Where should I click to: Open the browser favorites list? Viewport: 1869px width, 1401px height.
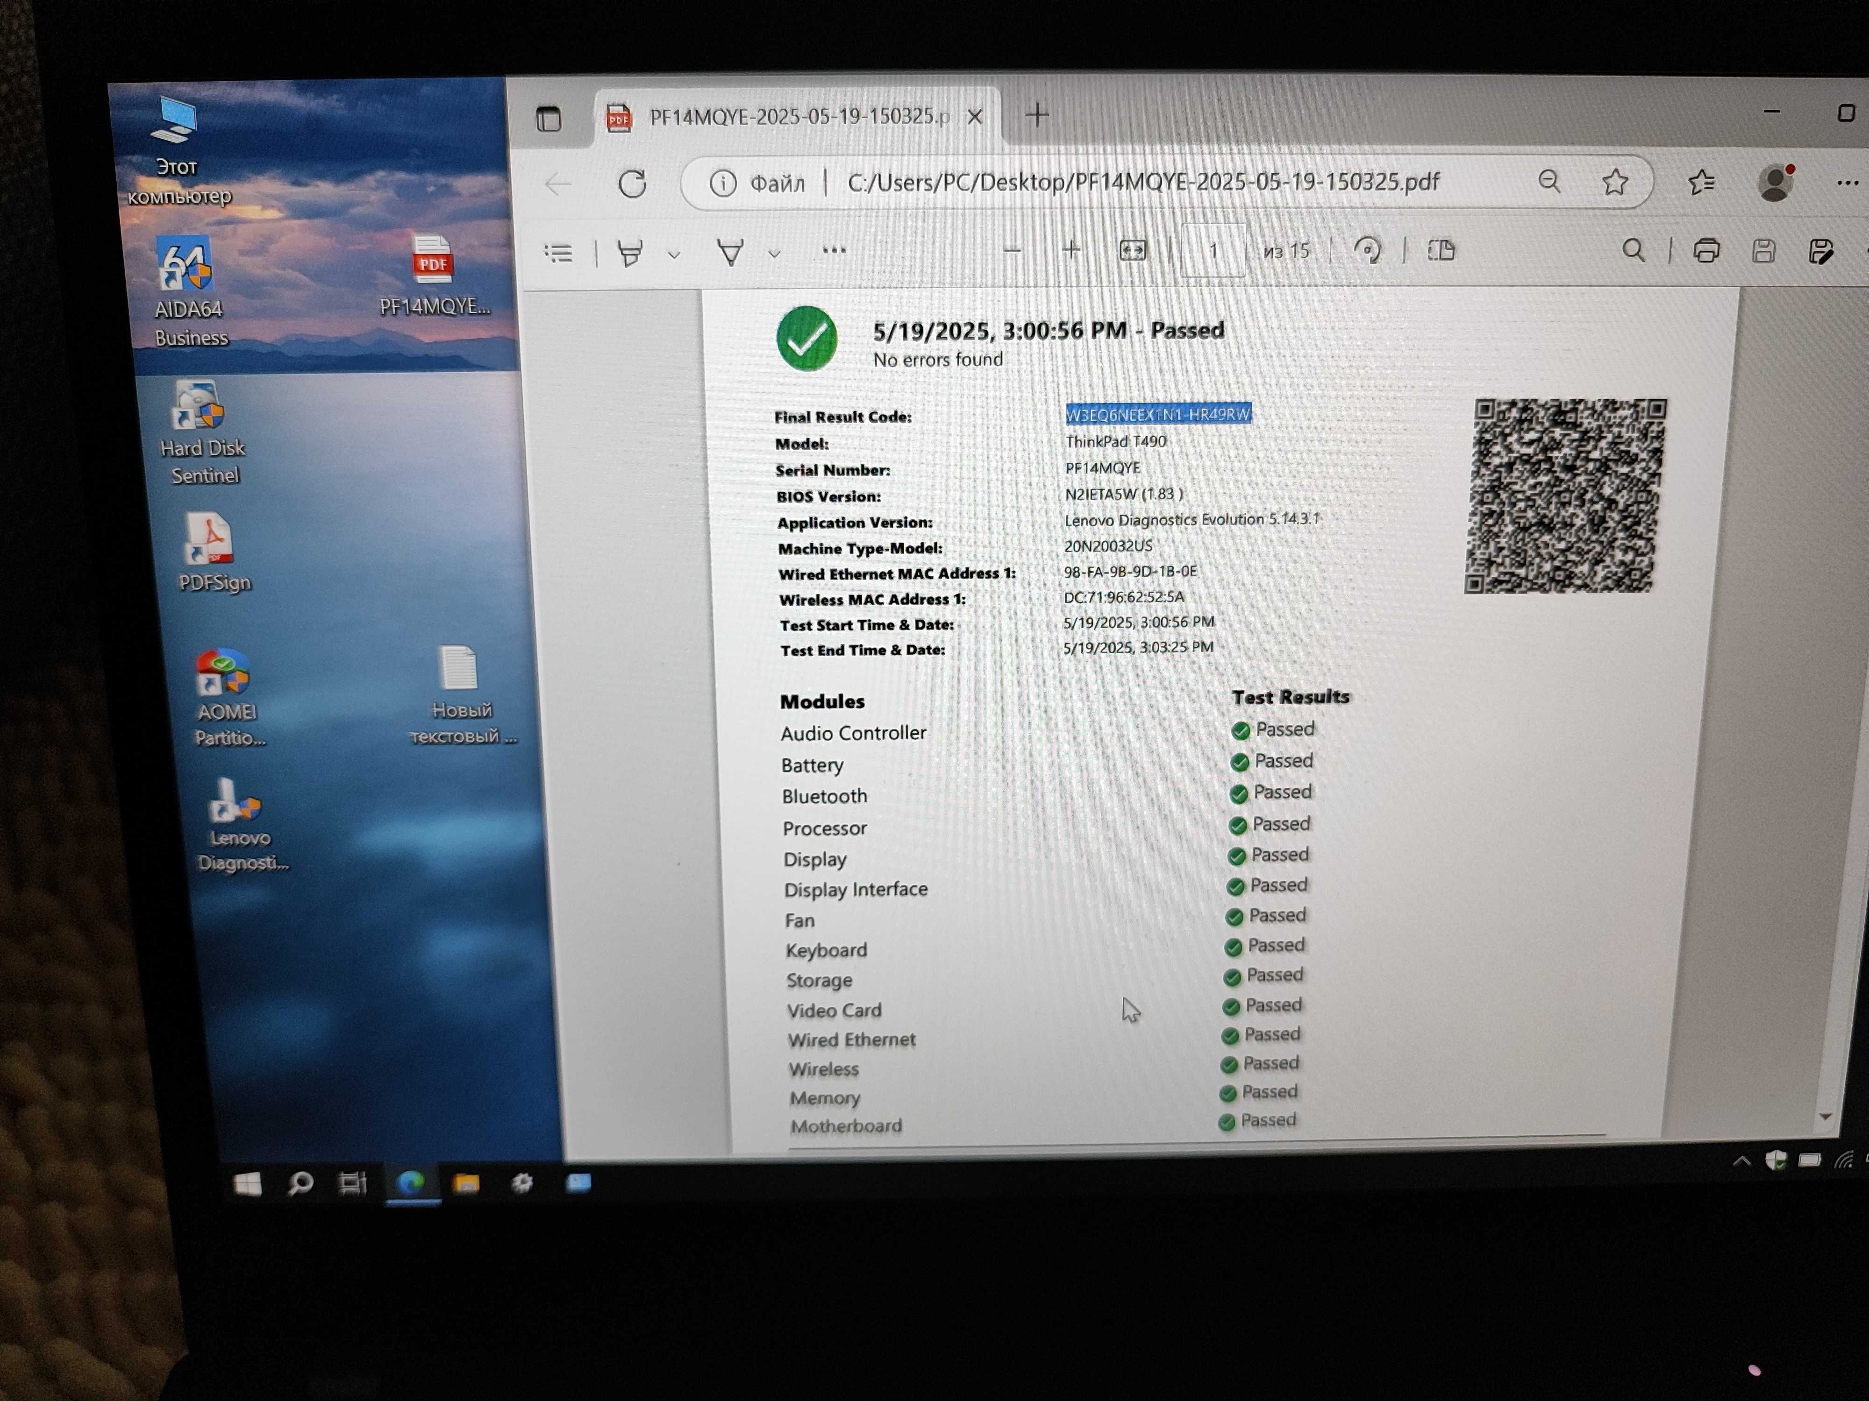[1702, 182]
